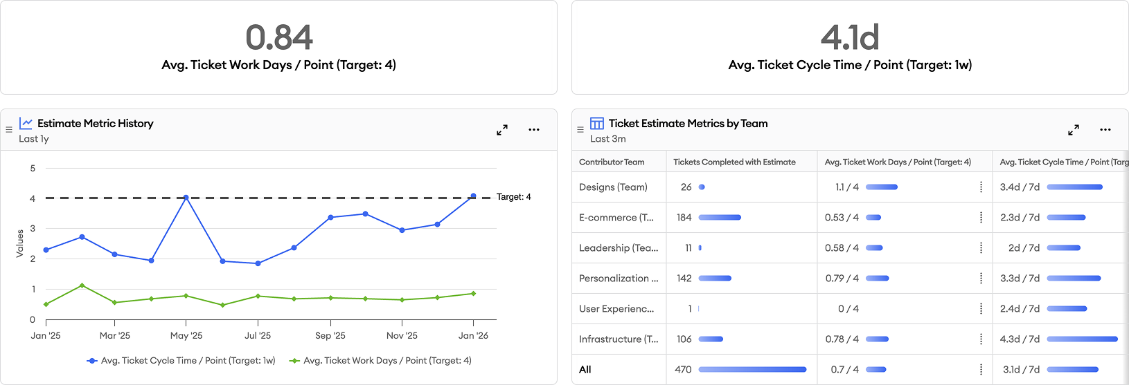This screenshot has height=385, width=1129.
Task: Open the E-commerce row kebab menu
Action: 981,218
